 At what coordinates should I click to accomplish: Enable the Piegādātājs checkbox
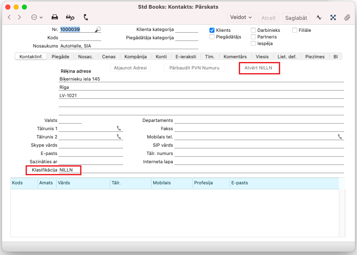pyautogui.click(x=212, y=37)
